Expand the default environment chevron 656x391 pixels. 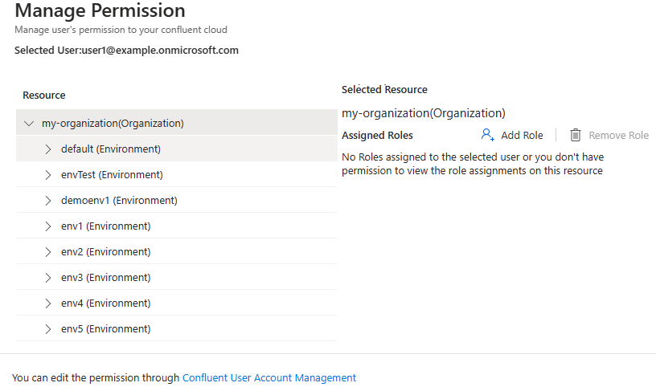48,149
